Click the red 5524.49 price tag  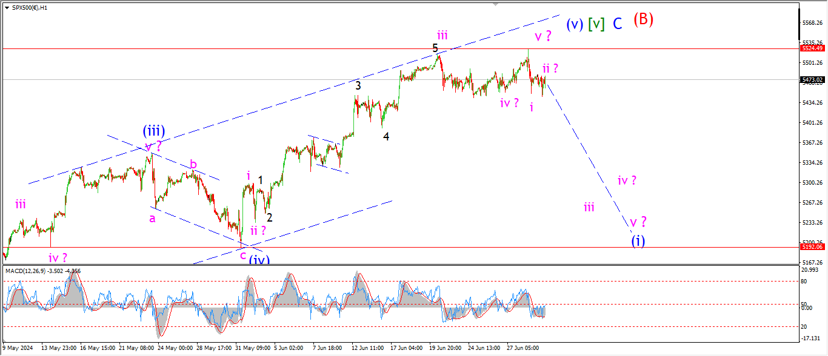[x=812, y=48]
